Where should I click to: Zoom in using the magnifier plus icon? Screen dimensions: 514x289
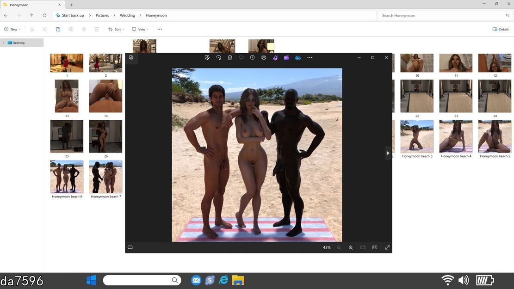click(351, 247)
